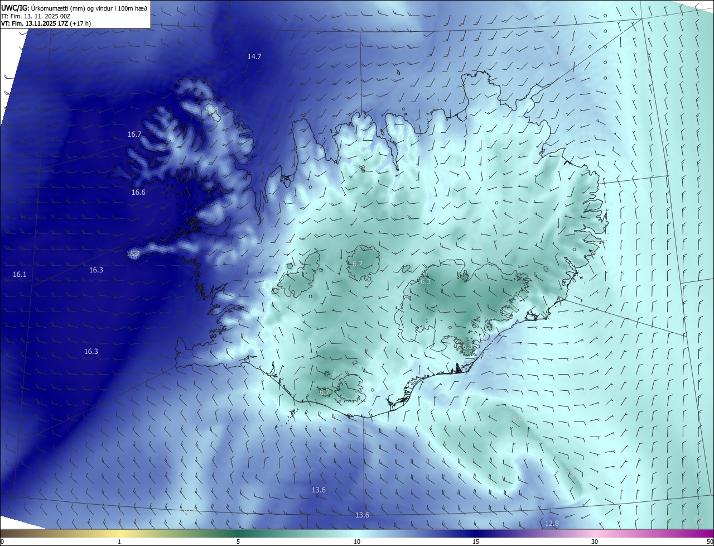
Task: Click the 16.7 value over the Westfjords
Action: (134, 134)
